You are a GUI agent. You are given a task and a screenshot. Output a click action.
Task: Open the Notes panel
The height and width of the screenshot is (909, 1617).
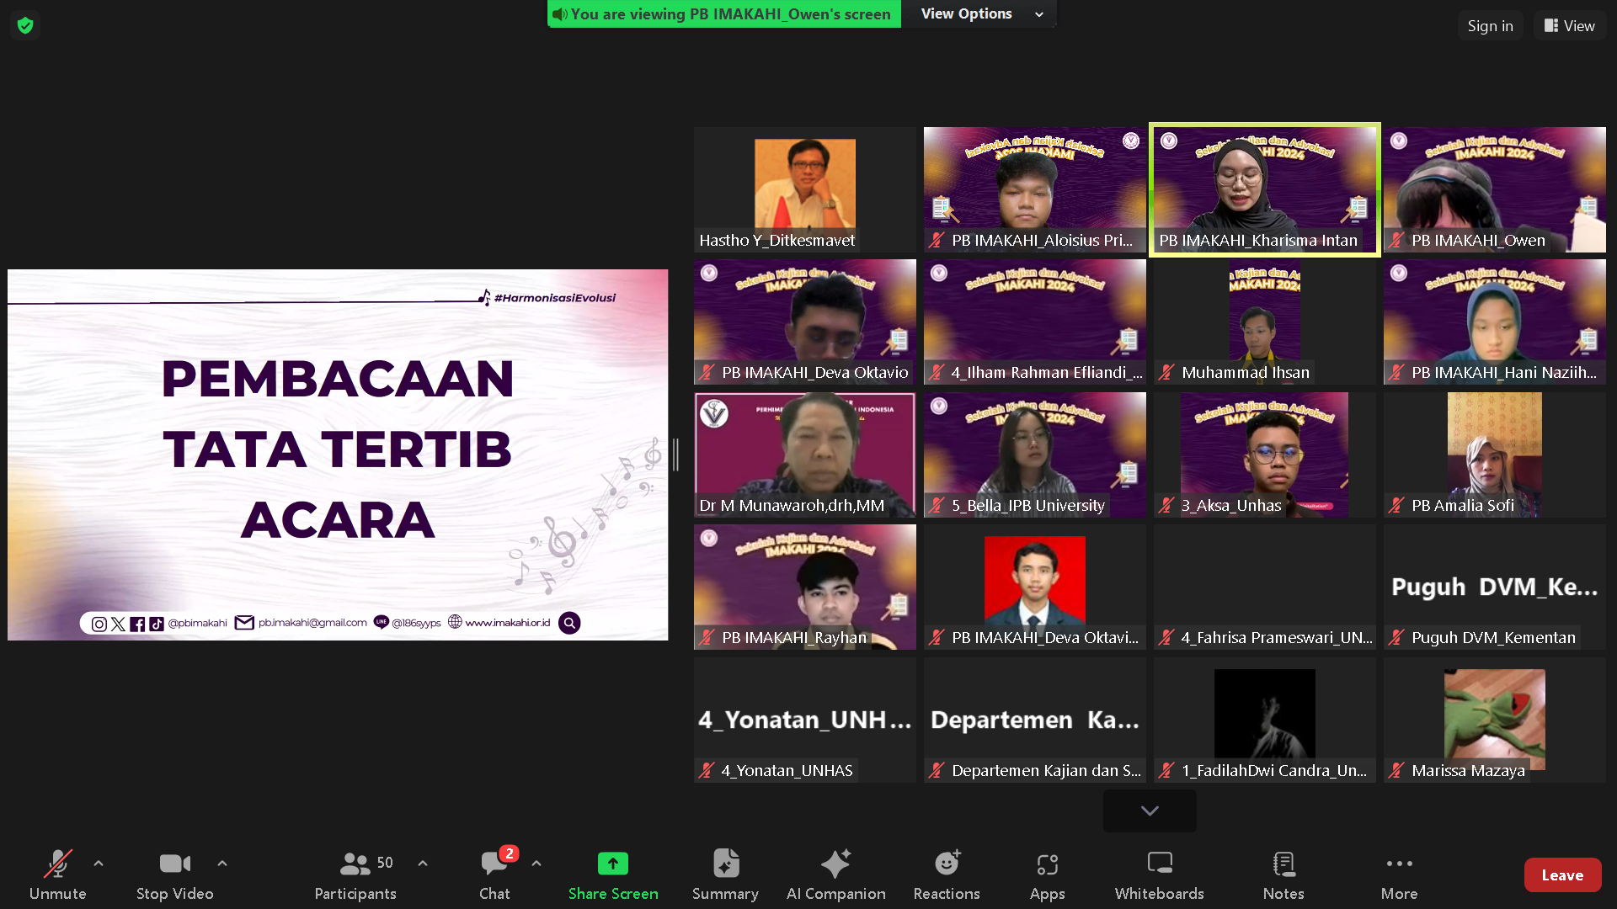pyautogui.click(x=1283, y=874)
